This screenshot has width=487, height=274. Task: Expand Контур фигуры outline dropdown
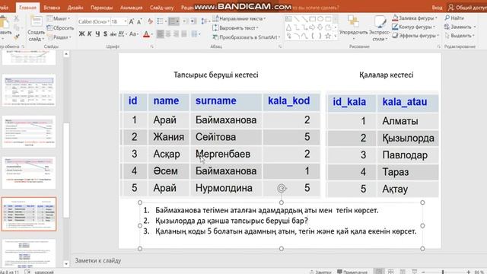pyautogui.click(x=434, y=27)
